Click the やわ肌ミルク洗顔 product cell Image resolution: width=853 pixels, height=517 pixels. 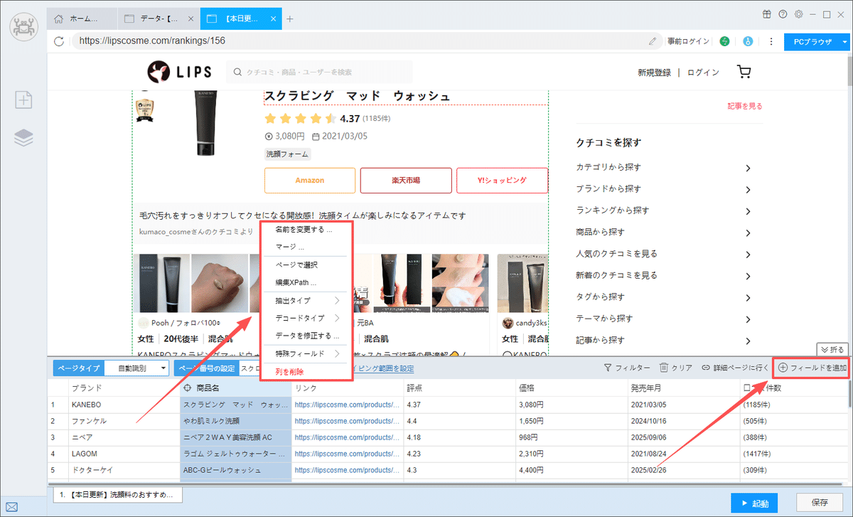click(x=236, y=421)
